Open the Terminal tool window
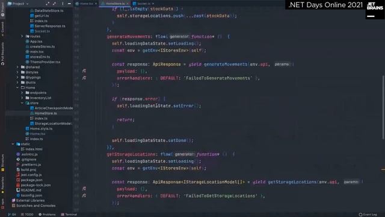 [x=69, y=215]
